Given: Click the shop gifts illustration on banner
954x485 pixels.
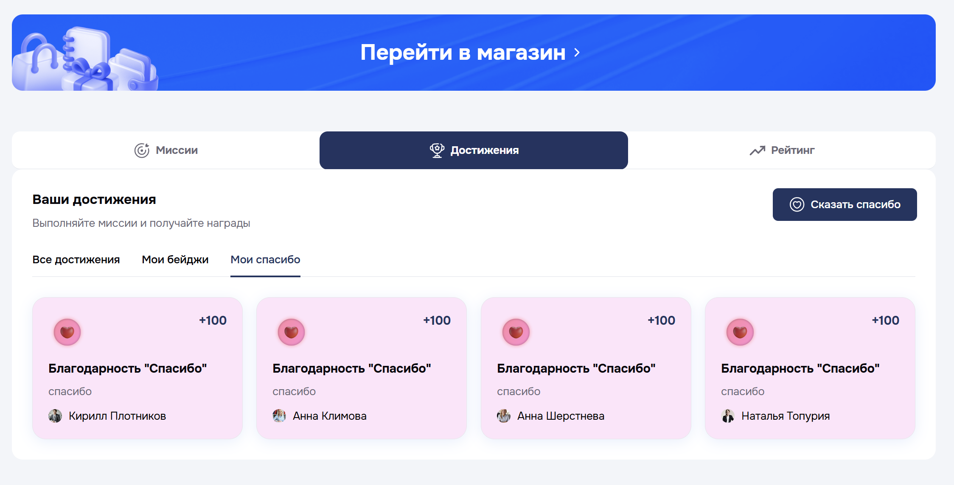Looking at the screenshot, I should pos(85,59).
